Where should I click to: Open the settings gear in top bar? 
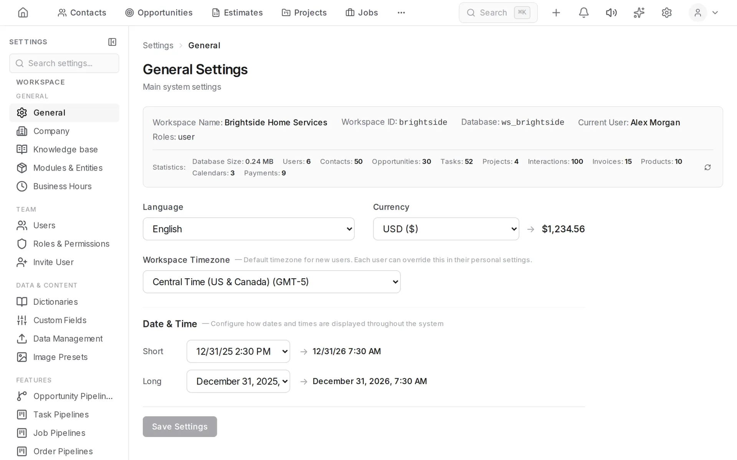667,13
